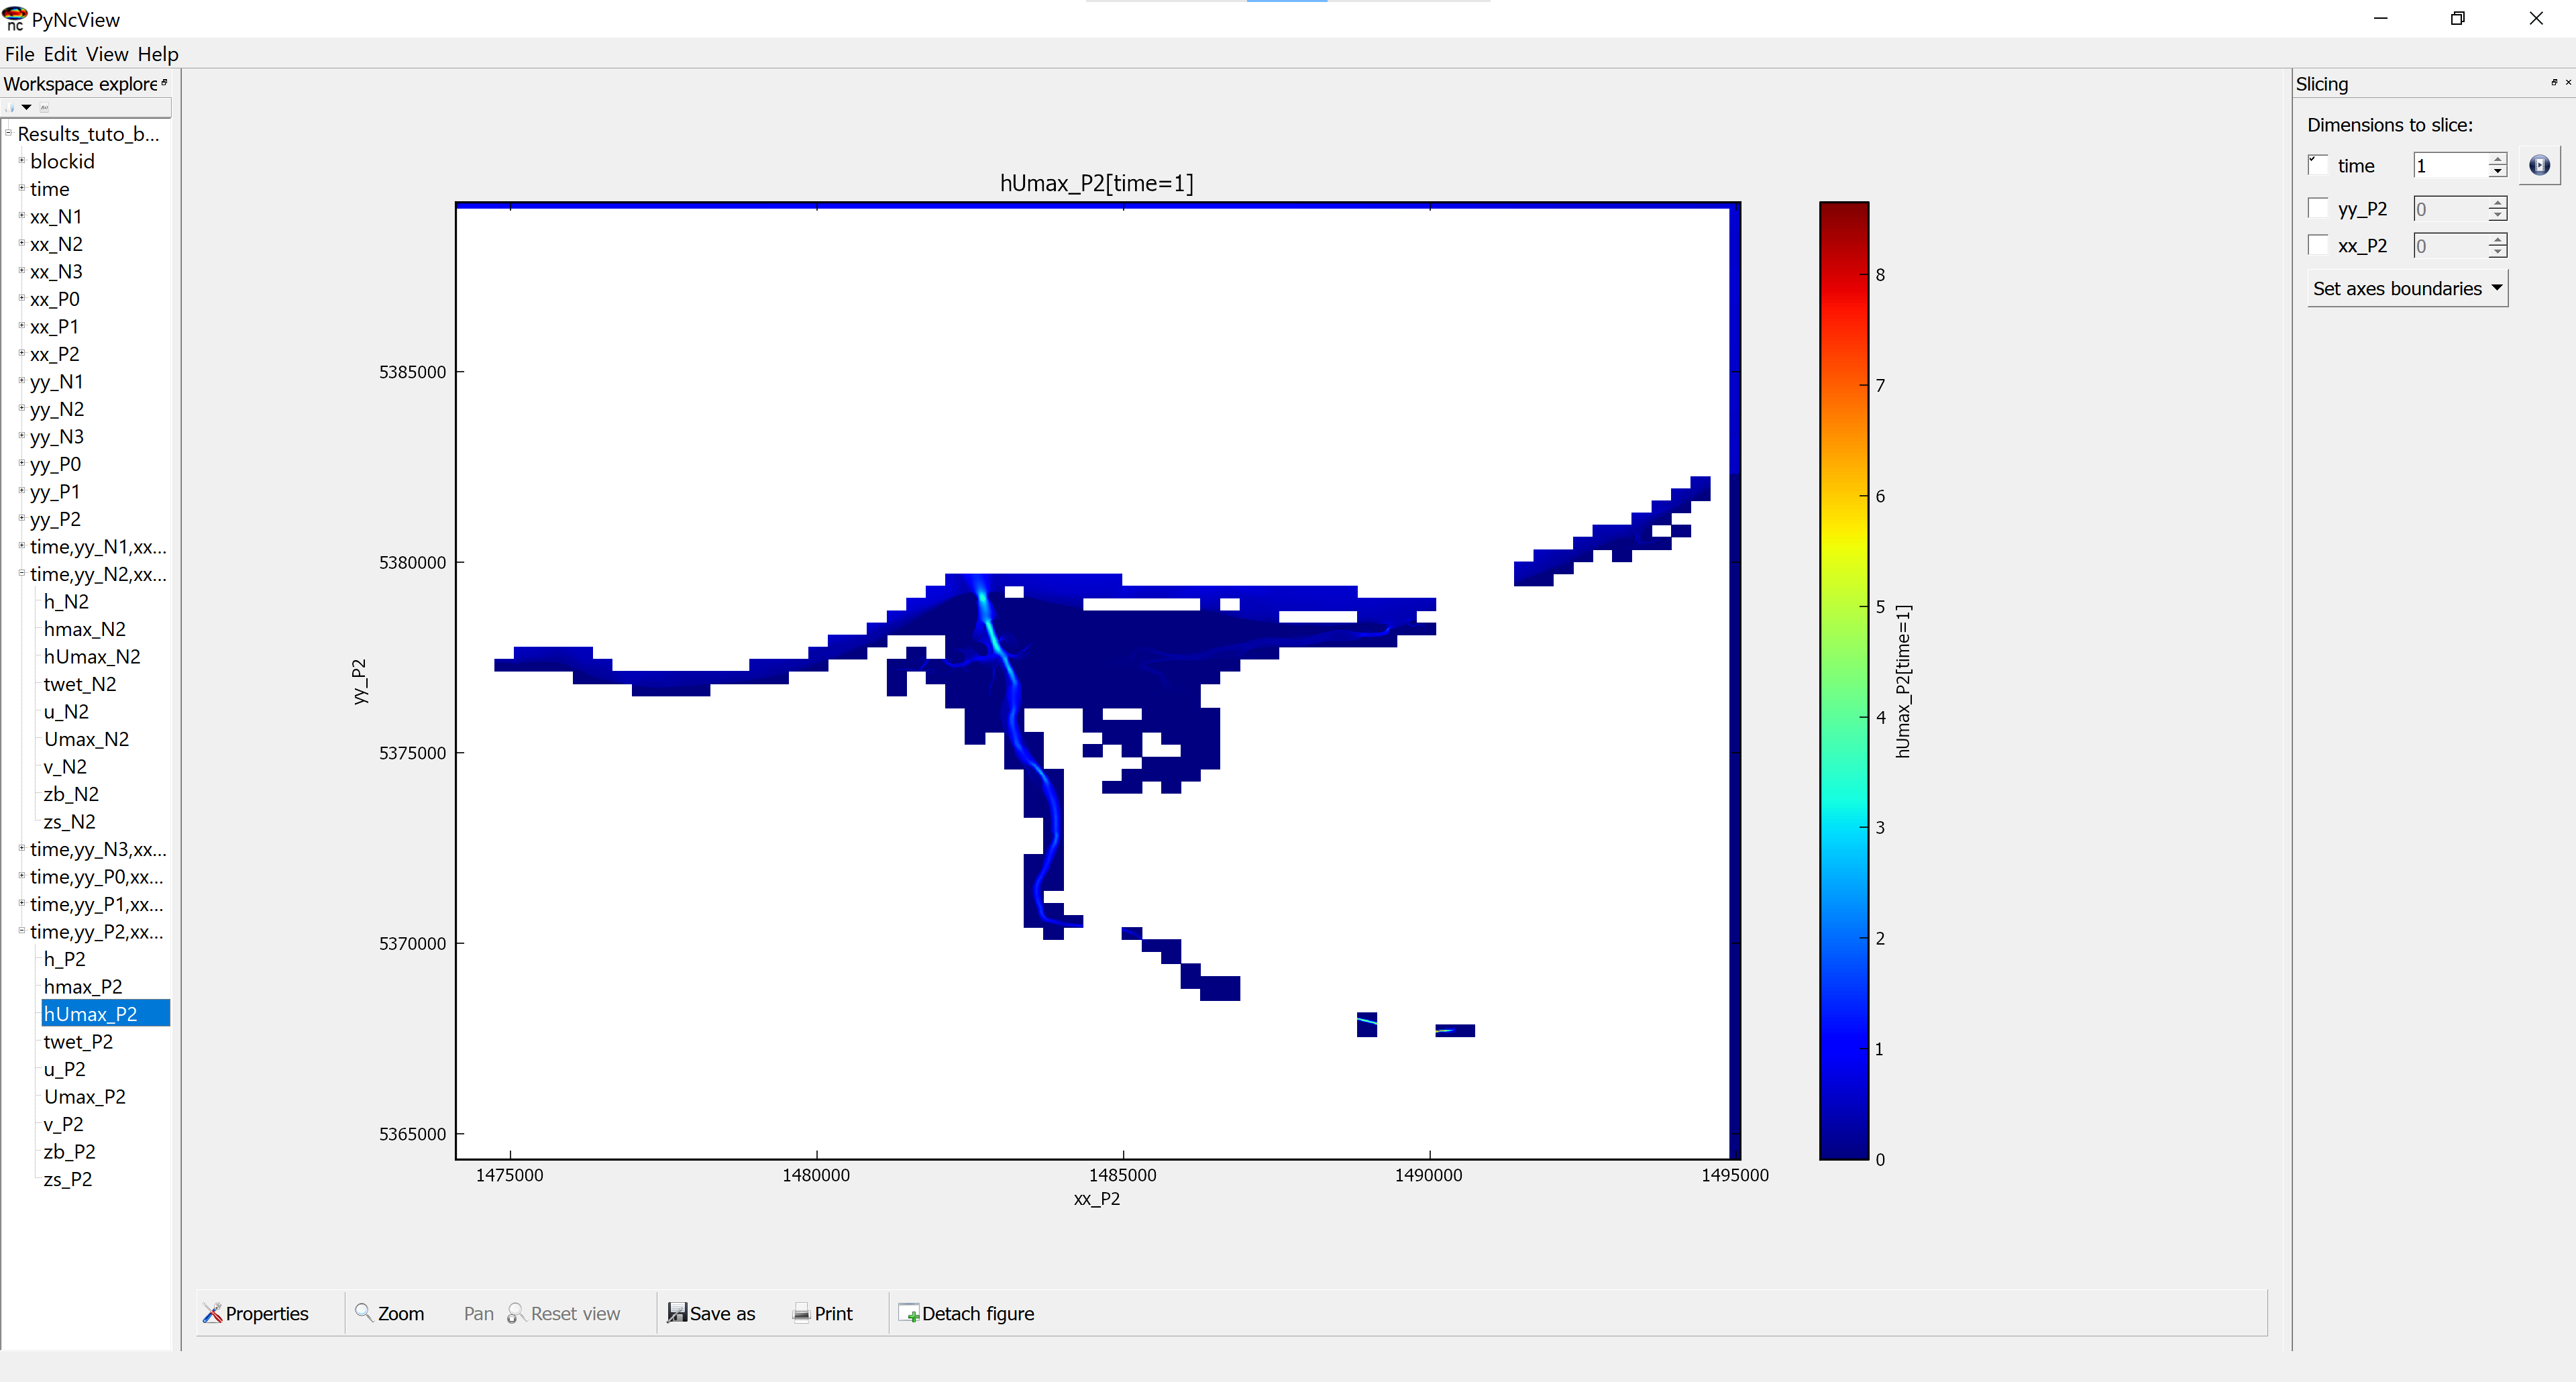Detach figure into a separate window
The height and width of the screenshot is (1382, 2576).
coord(967,1313)
